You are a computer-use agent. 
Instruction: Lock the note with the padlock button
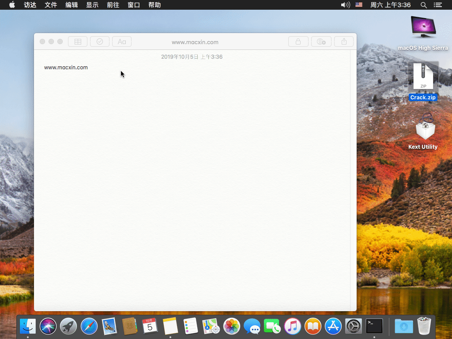(x=298, y=41)
